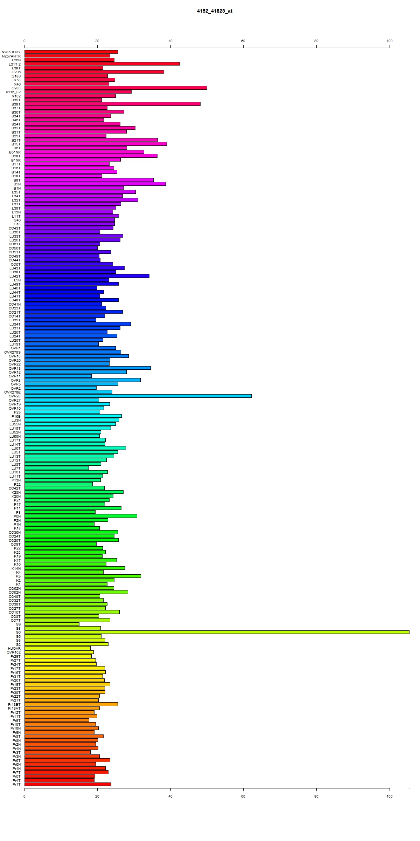420x841 pixels.
Task: Click the lime-green bar for sample G6
Action: pyautogui.click(x=217, y=632)
